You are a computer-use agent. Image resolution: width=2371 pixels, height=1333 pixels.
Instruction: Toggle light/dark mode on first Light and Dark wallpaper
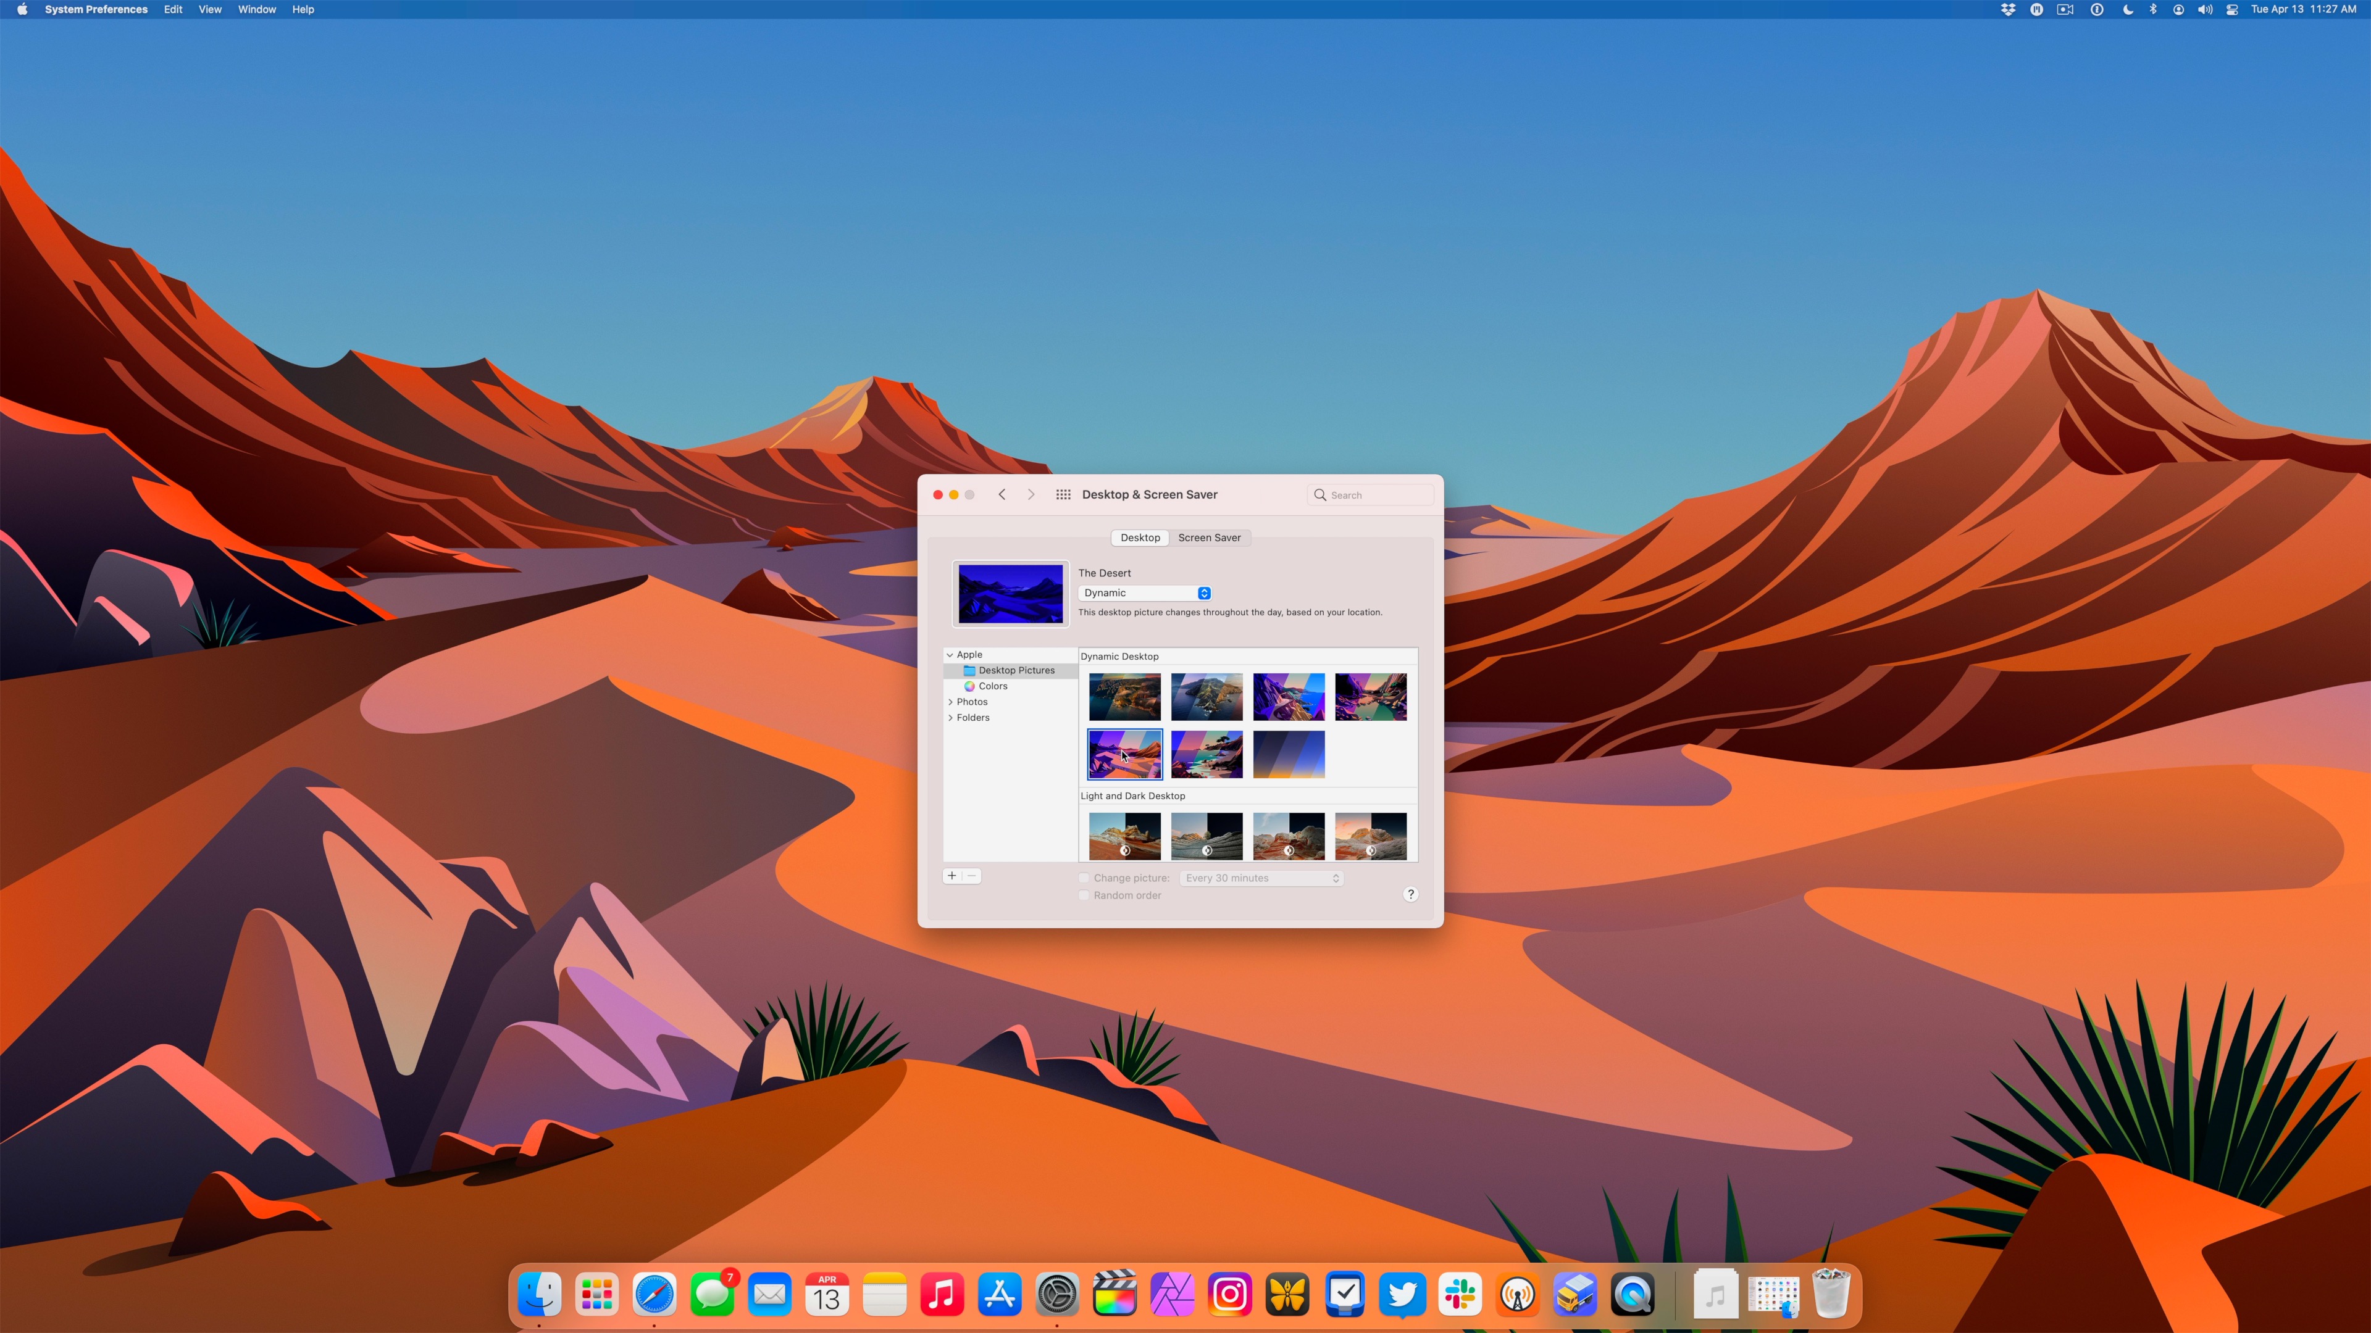click(x=1125, y=850)
